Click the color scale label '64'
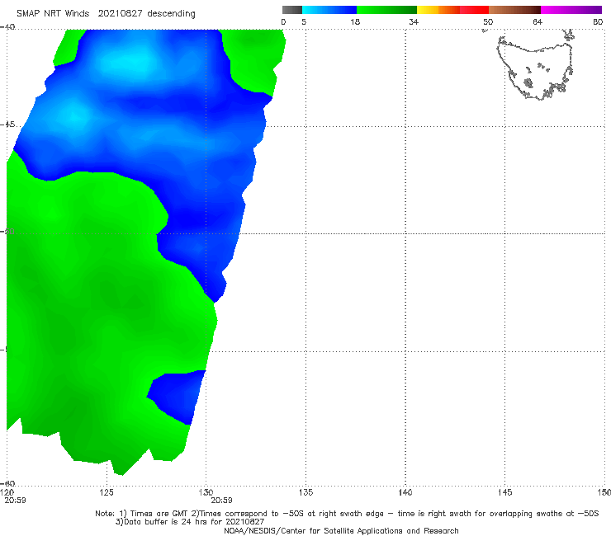Viewport: 611px width, 536px height. pyautogui.click(x=538, y=22)
